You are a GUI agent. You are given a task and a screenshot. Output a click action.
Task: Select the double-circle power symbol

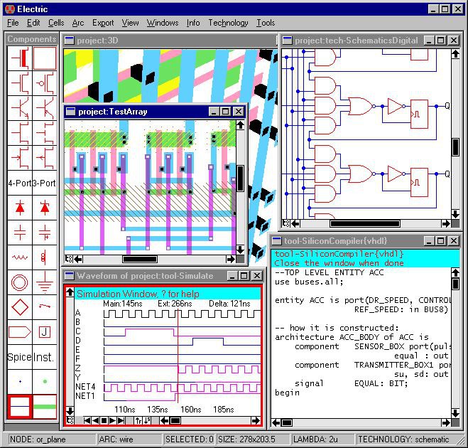point(20,282)
